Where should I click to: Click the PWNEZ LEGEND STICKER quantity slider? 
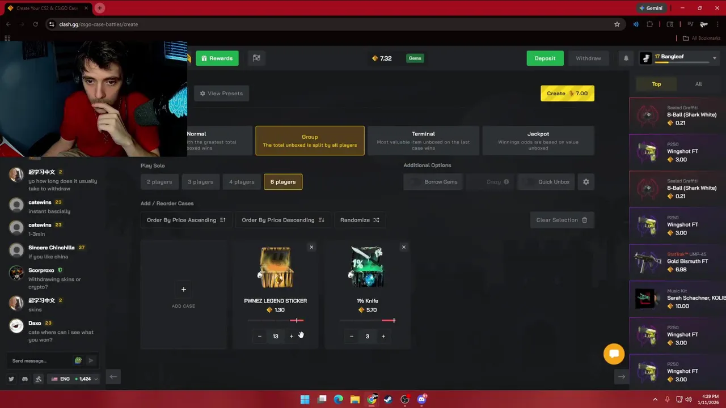[x=276, y=321]
